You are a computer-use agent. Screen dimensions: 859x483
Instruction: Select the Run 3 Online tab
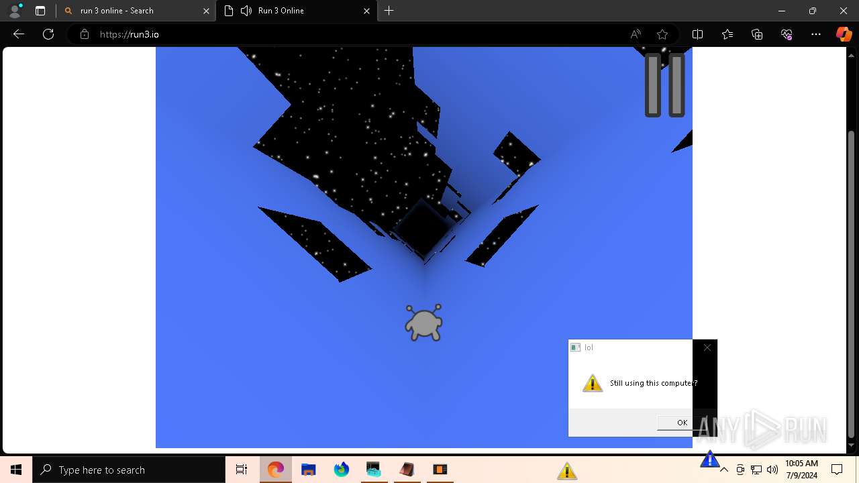coord(297,11)
